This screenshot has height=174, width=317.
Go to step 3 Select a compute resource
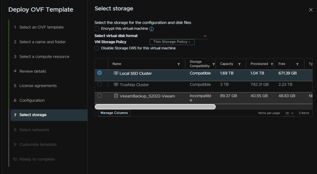[x=44, y=57]
